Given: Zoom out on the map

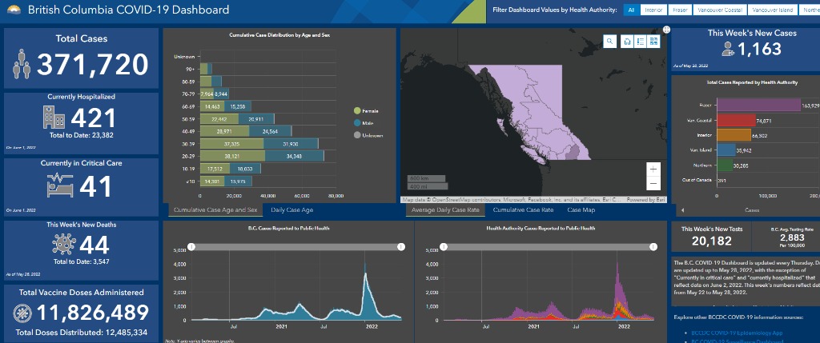Looking at the screenshot, I should (x=653, y=185).
